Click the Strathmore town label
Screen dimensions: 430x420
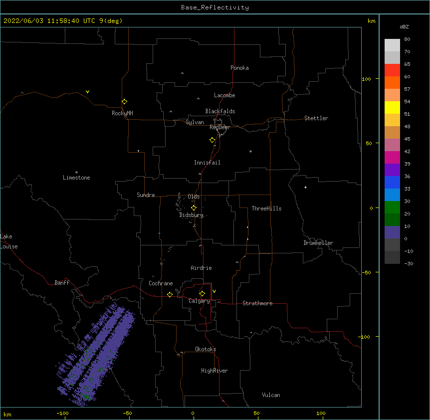[x=257, y=303]
